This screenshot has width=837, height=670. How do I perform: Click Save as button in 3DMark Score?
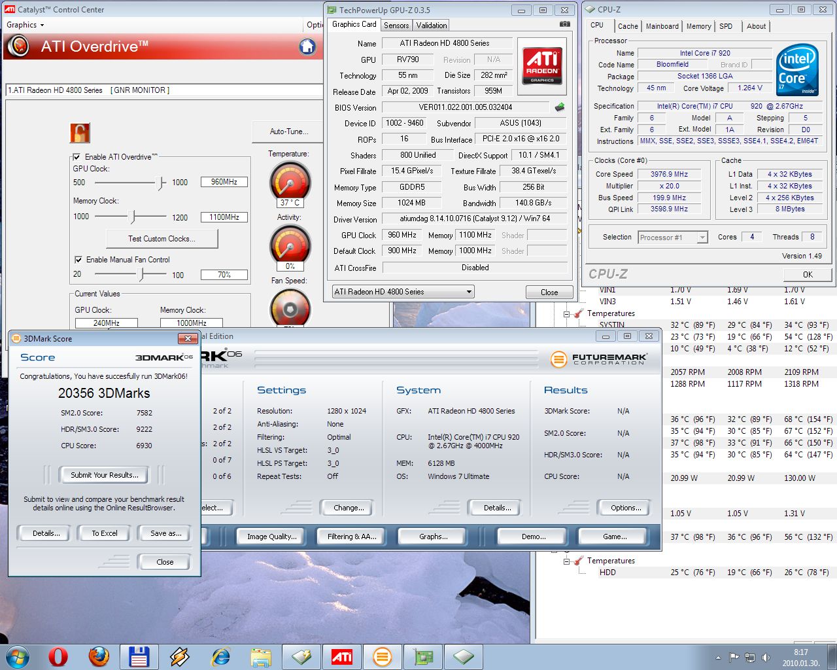(x=165, y=533)
